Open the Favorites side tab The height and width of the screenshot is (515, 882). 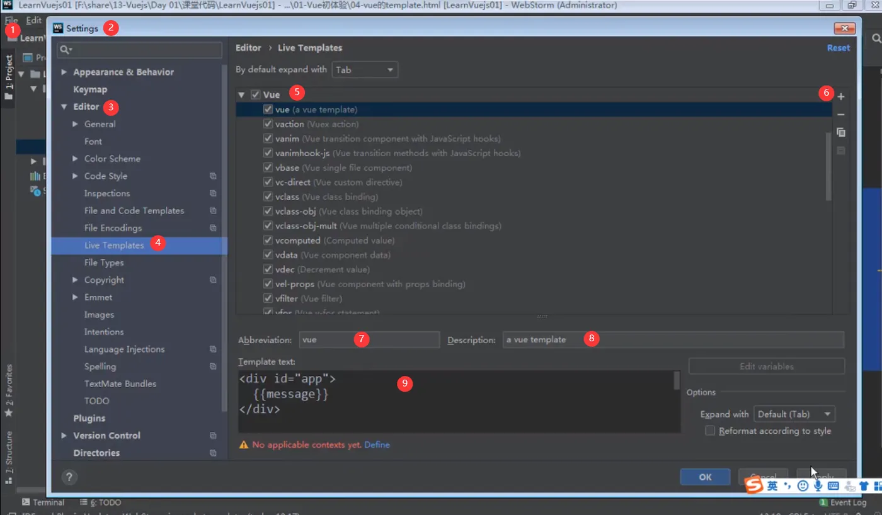click(x=8, y=390)
